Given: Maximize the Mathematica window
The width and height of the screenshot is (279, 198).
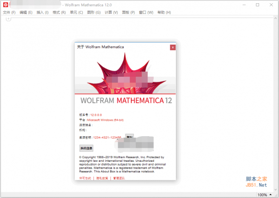Looking at the screenshot, I should [258, 5].
